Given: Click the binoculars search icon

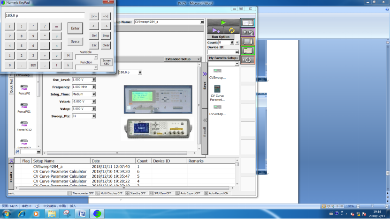Looking at the screenshot, I should point(17,152).
